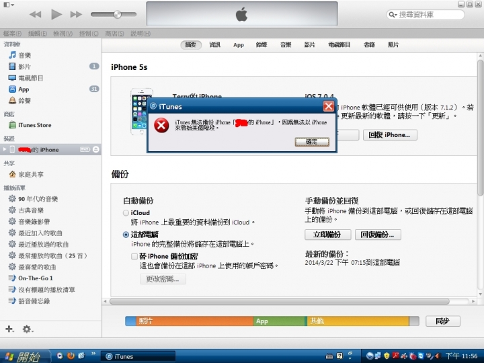Open the 商店(S) menu
The height and width of the screenshot is (363, 484).
pyautogui.click(x=114, y=34)
